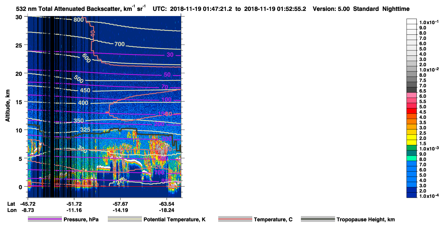Click the dark gray colorbar swatch beside 6.5
442x227 pixels.
click(x=411, y=90)
